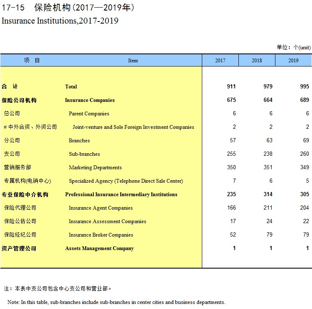Click the "Item" column header
Viewport: 312px width, 309px height.
[133, 60]
